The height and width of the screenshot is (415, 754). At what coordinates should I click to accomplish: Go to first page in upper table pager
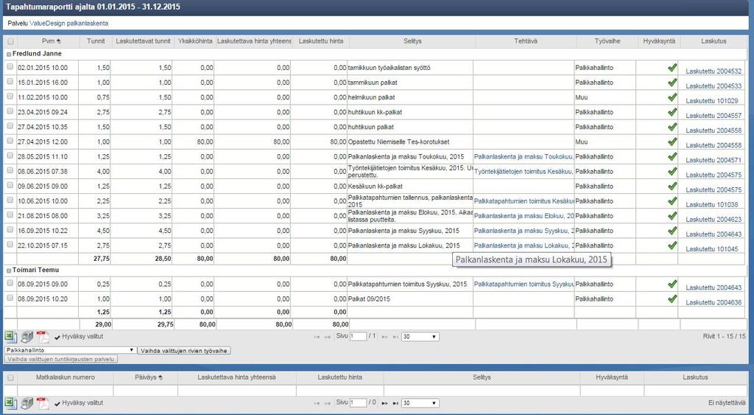[317, 337]
